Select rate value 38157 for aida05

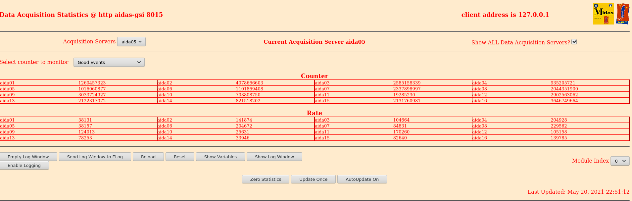85,126
